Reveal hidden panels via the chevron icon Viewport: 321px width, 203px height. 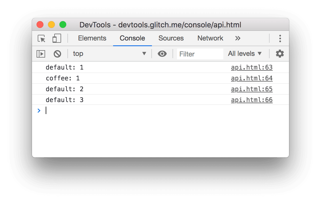(x=238, y=38)
